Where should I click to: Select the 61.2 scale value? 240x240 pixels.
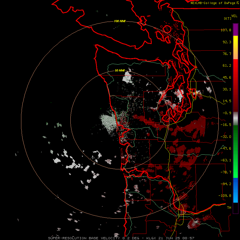tap(227, 66)
